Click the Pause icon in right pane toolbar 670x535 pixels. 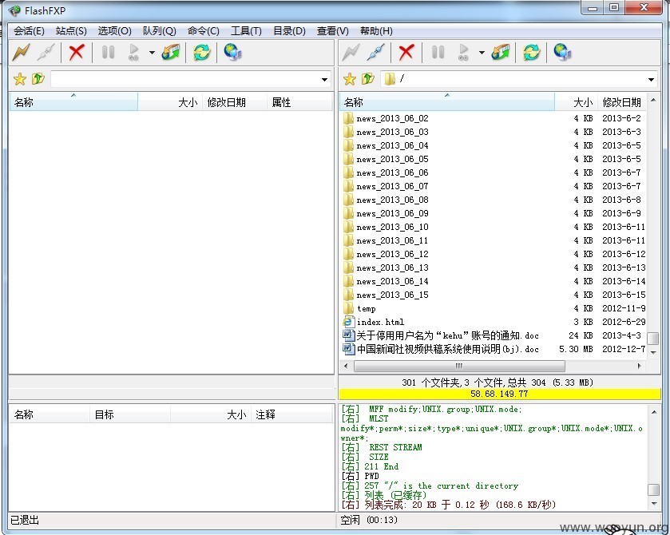click(438, 53)
